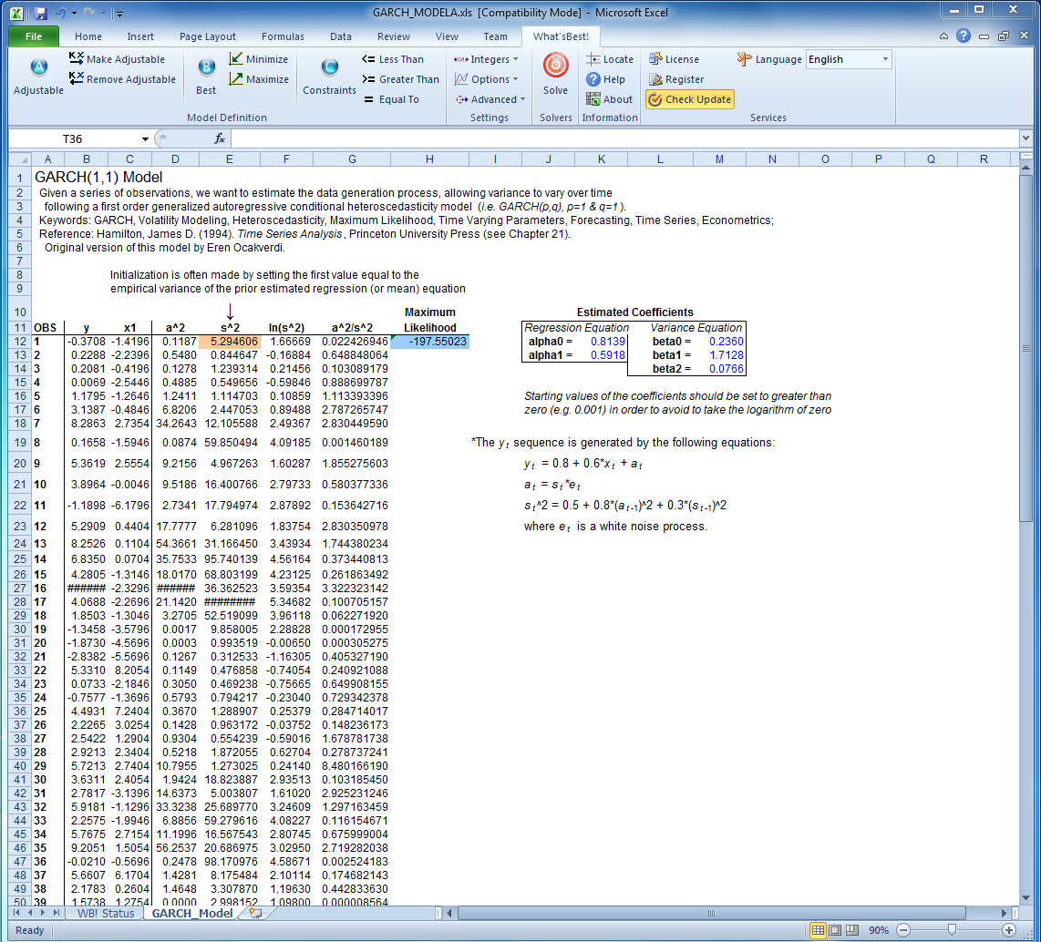This screenshot has width=1041, height=942.
Task: Click the Maximize objective icon
Action: (236, 79)
